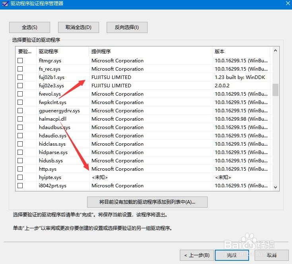Image resolution: width=292 pixels, height=264 pixels.
Task: Enable verification for fuj02b1.sys
Action: pos(20,77)
